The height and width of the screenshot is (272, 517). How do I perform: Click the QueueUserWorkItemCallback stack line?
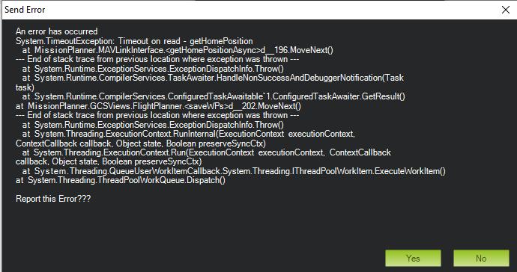click(234, 171)
